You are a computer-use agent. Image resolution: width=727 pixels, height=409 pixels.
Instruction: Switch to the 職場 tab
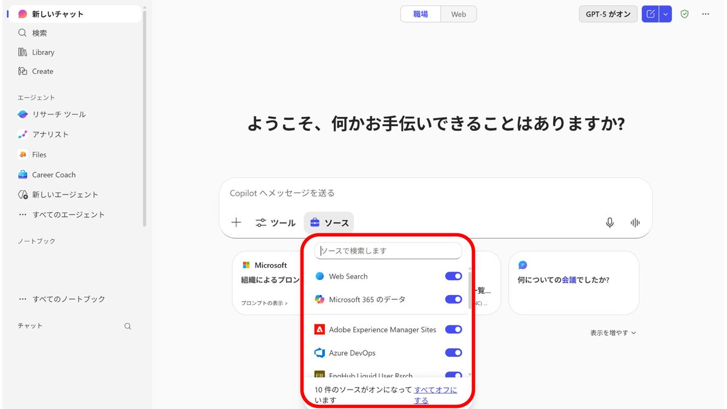[x=421, y=14]
